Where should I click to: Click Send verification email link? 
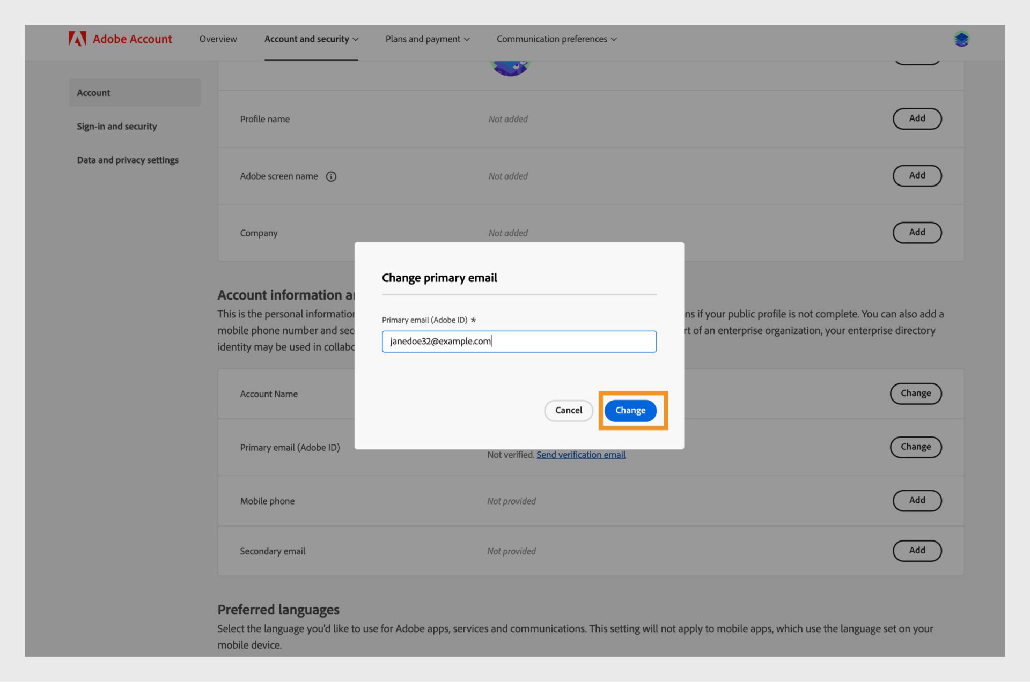(581, 455)
